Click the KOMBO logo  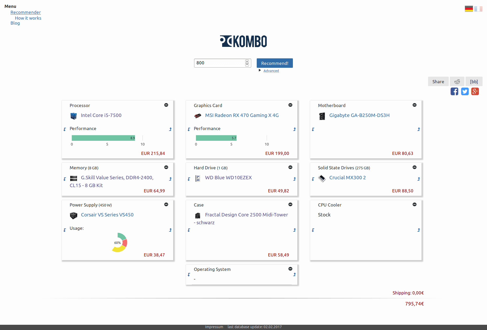click(x=243, y=41)
